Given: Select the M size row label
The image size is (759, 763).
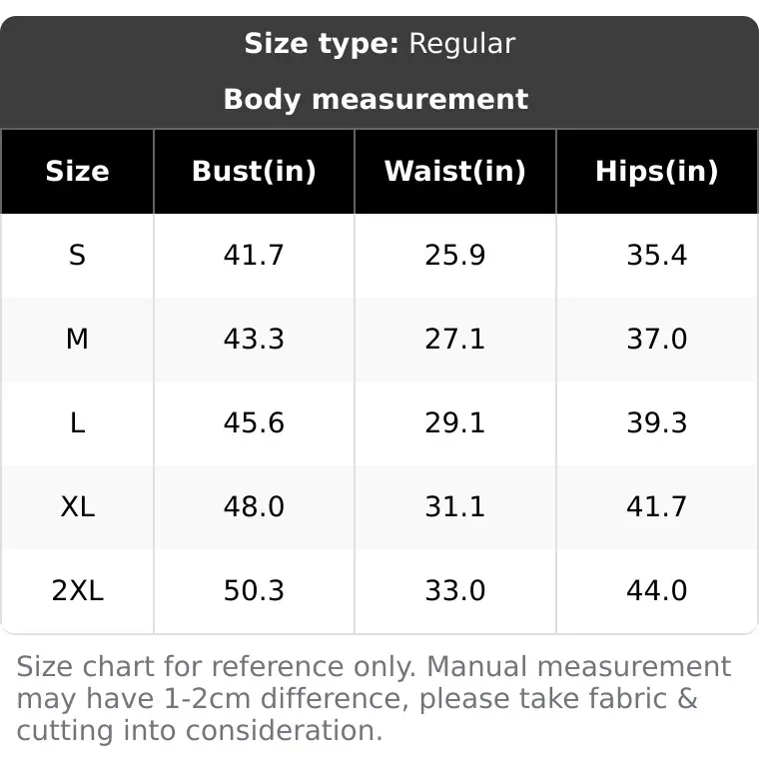Looking at the screenshot, I should click(x=77, y=340).
